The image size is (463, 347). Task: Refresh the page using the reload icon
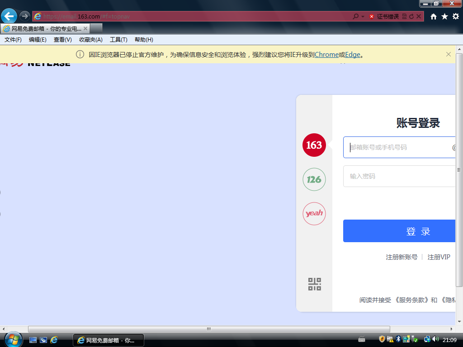(411, 17)
